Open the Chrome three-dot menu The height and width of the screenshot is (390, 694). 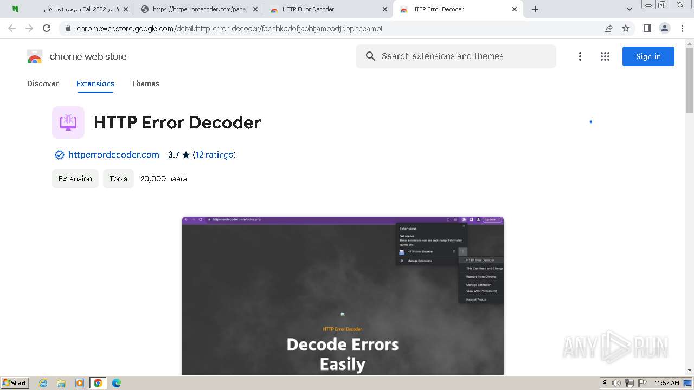pyautogui.click(x=682, y=28)
